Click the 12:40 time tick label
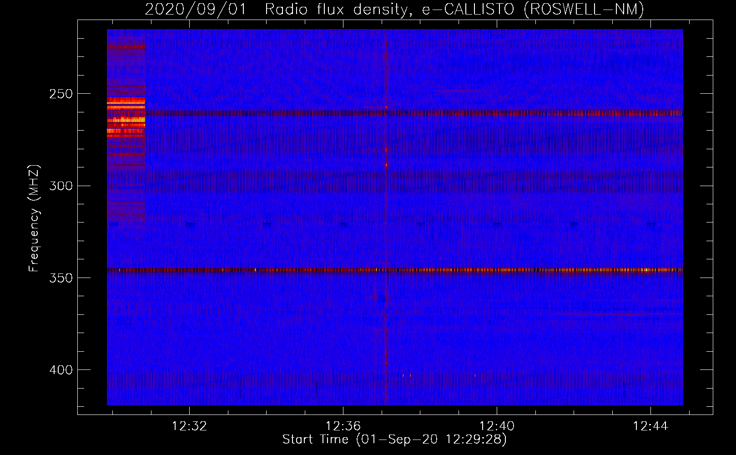736x455 pixels. (497, 426)
